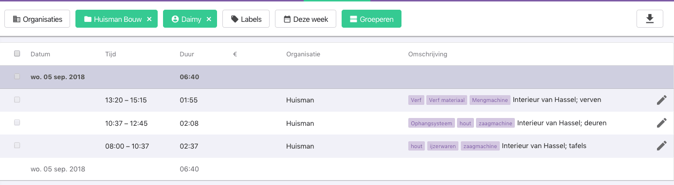The image size is (674, 185).
Task: Open the Organisaties filter dropdown
Action: point(37,19)
